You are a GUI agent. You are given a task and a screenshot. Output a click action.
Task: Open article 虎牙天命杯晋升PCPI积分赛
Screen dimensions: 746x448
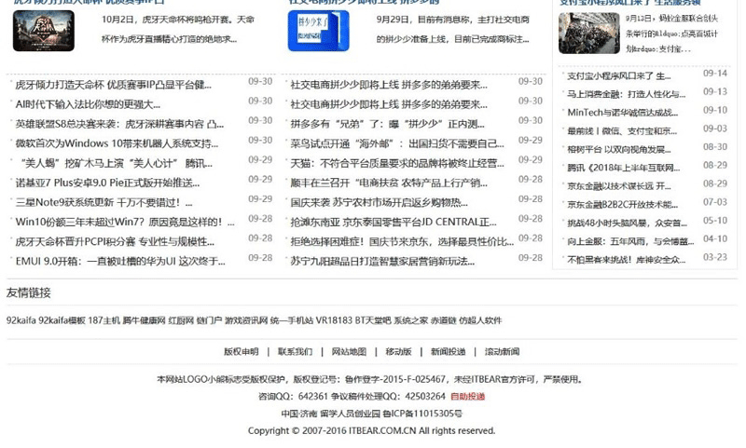point(115,242)
